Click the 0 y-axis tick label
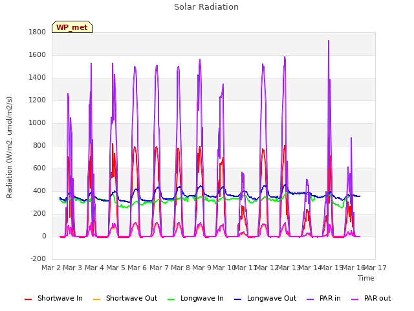 click(x=44, y=236)
